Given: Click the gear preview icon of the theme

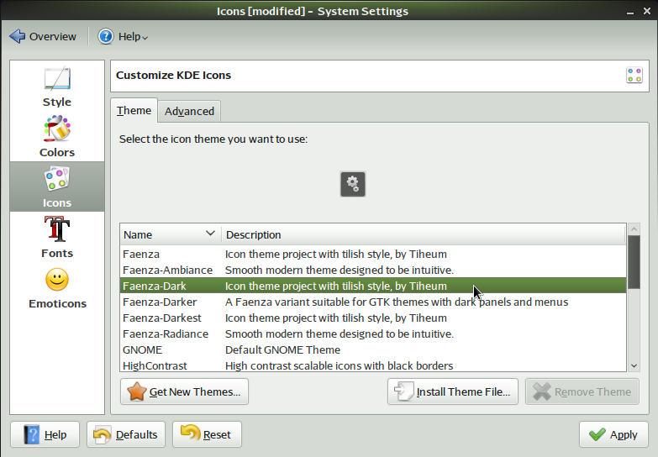Looking at the screenshot, I should 352,184.
